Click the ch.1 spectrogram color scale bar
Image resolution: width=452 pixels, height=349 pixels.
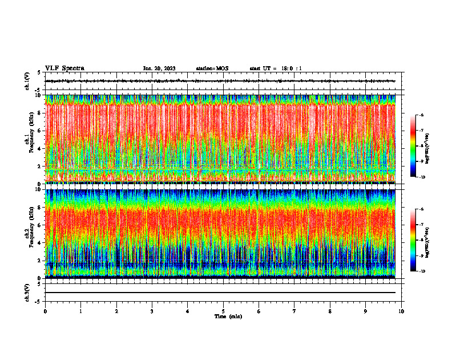click(x=413, y=146)
